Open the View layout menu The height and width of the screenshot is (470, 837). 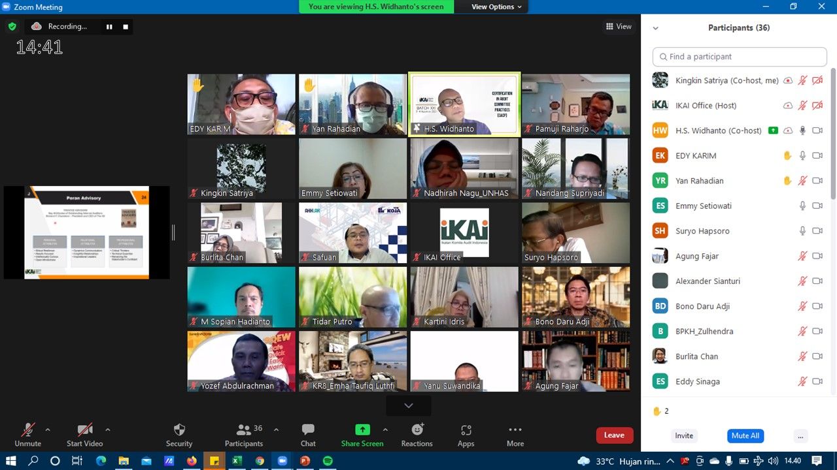(619, 26)
